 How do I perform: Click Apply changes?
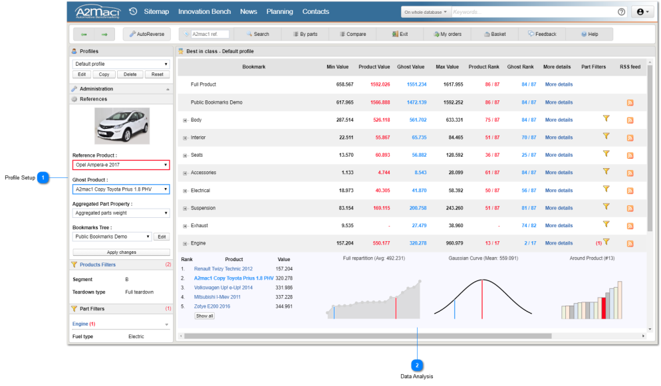(x=122, y=252)
